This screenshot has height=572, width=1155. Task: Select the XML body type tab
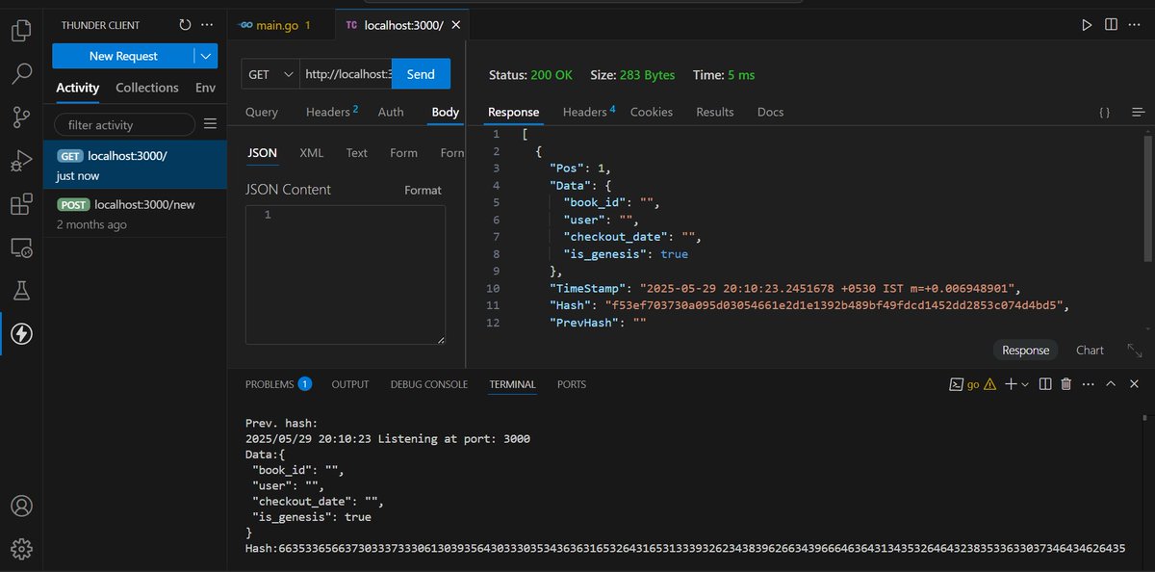coord(312,152)
